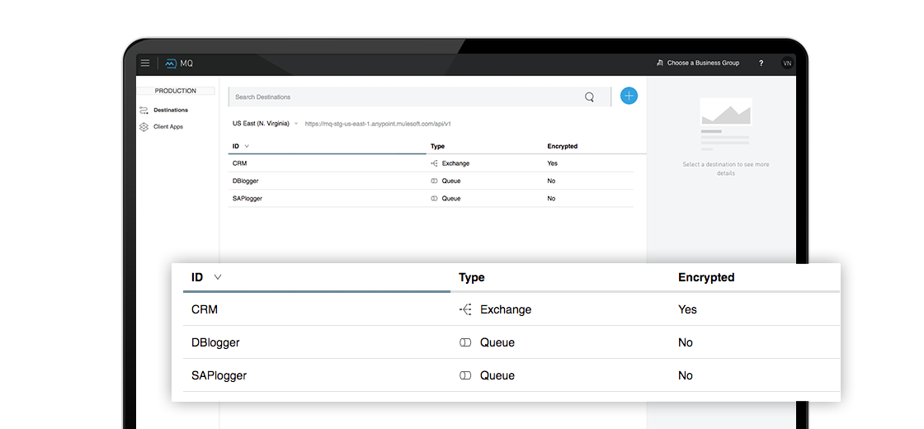Select Destinations in the left sidebar
Screen dimensions: 924x429
pos(170,110)
